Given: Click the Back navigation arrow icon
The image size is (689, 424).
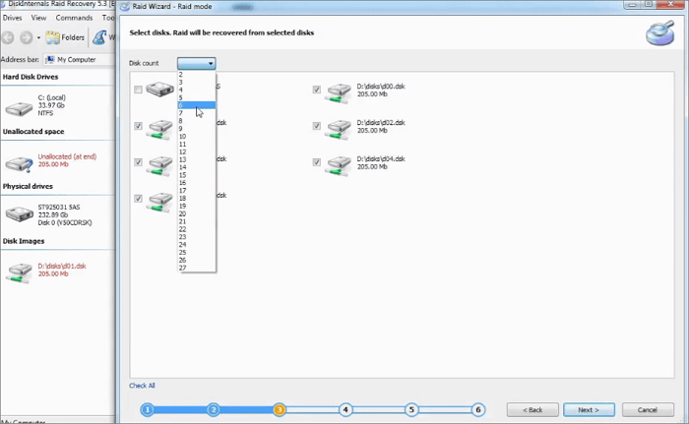Looking at the screenshot, I should 9,37.
